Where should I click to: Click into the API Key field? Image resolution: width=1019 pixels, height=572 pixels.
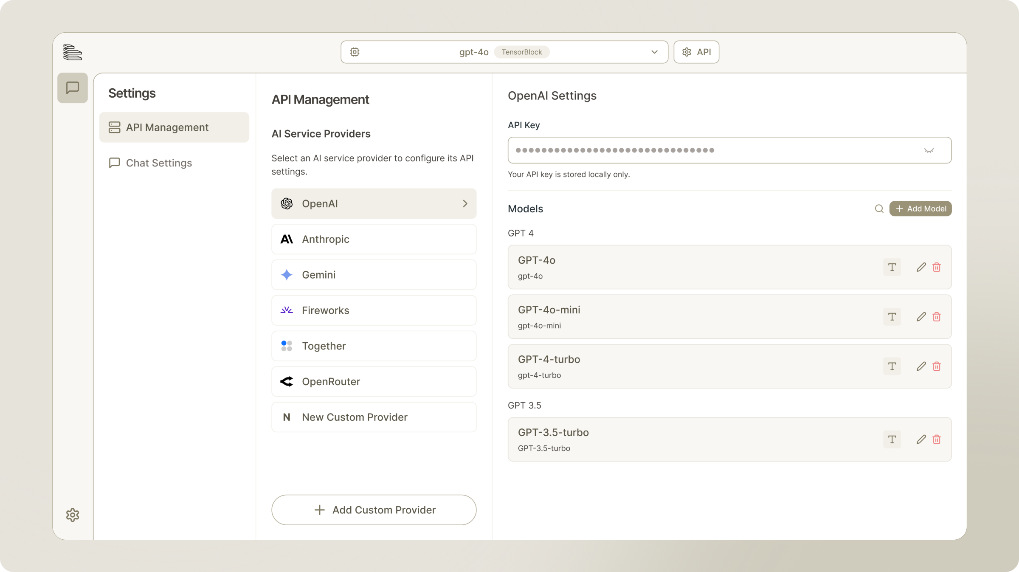coord(729,150)
